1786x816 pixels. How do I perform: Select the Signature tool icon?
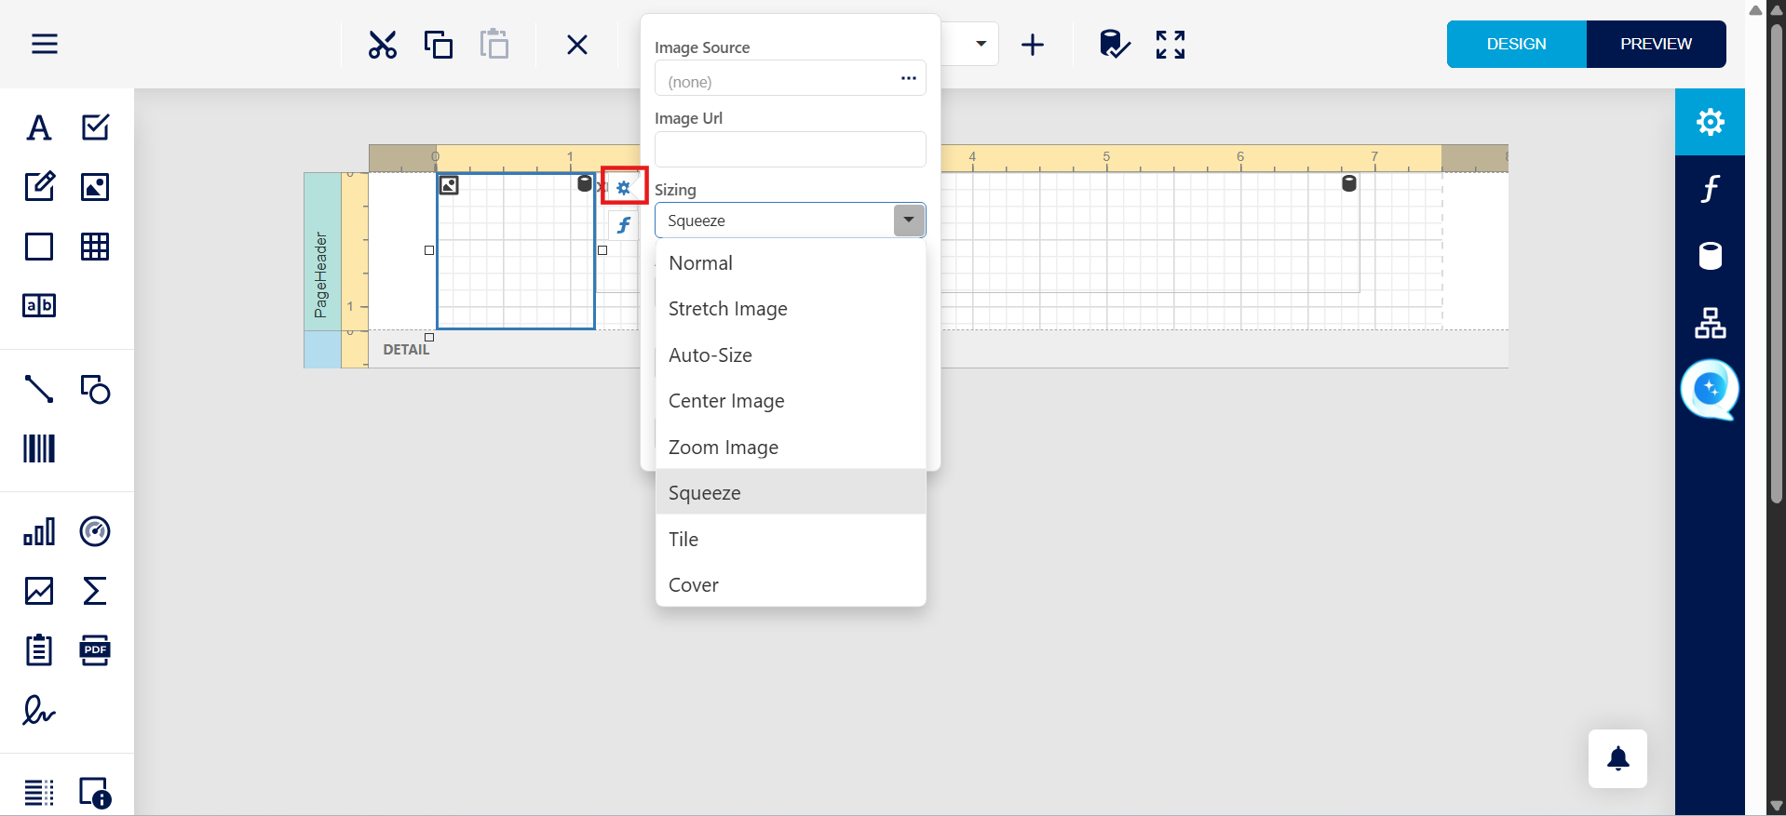coord(39,711)
